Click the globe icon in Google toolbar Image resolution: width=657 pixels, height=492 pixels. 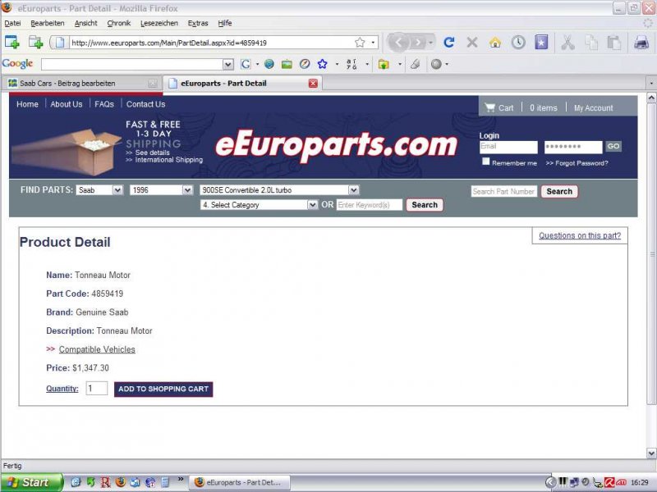point(269,64)
